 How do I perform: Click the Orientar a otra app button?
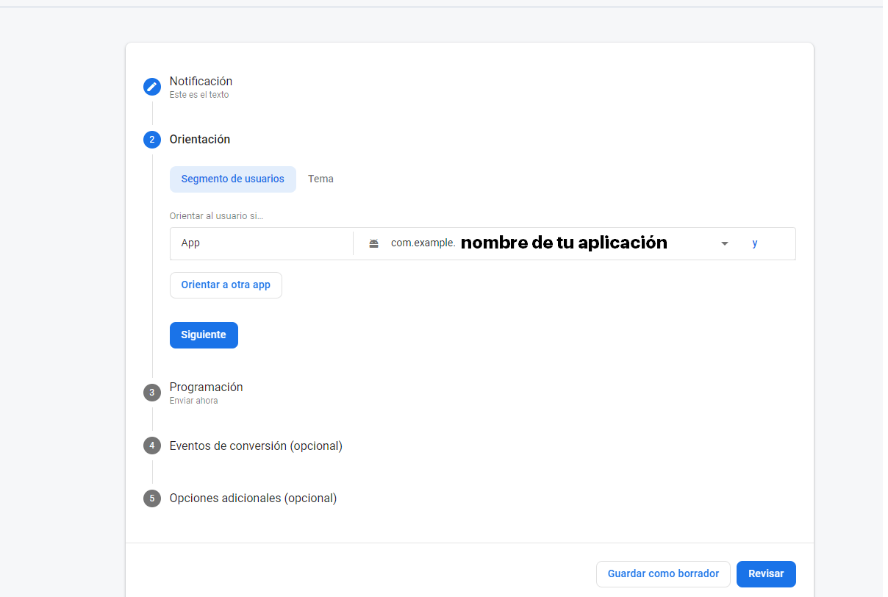coord(226,285)
